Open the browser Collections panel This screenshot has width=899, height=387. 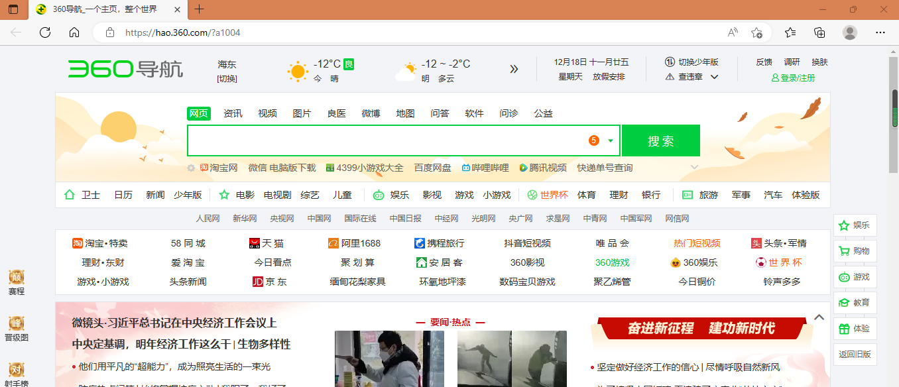pyautogui.click(x=819, y=32)
